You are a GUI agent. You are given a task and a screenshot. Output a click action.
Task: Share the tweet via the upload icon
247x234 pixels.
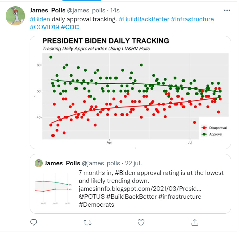coord(195,222)
